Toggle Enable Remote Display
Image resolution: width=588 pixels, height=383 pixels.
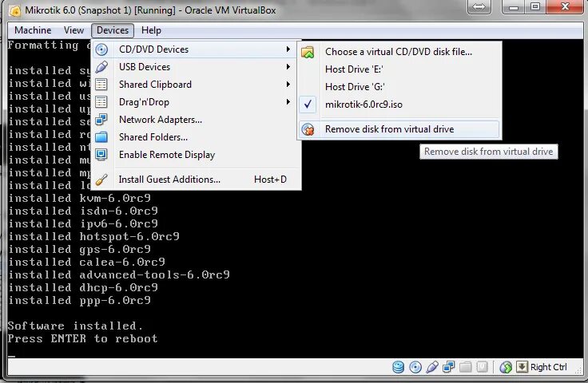click(196, 155)
